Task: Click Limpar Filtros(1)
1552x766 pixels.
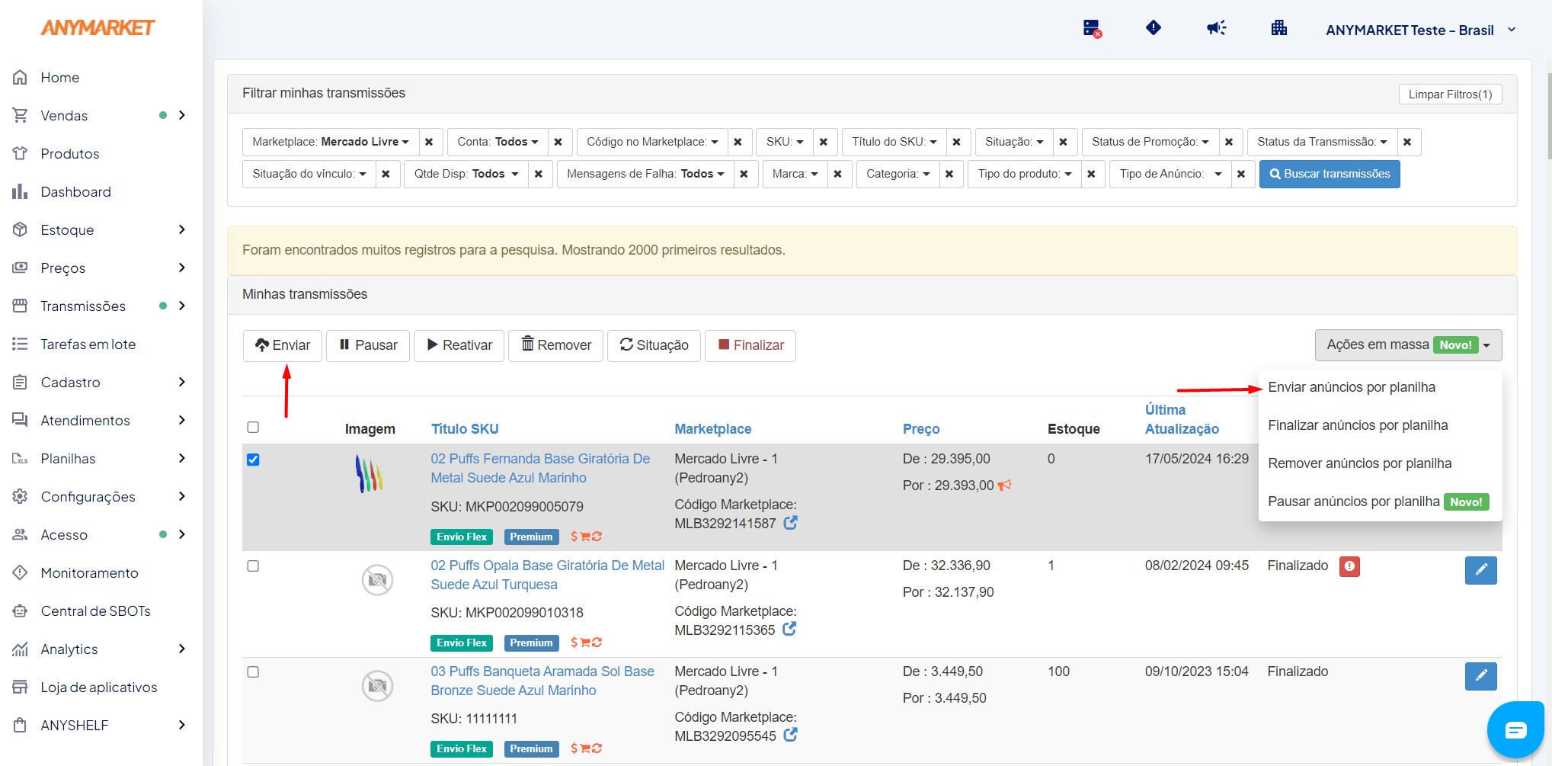Action: click(x=1450, y=95)
